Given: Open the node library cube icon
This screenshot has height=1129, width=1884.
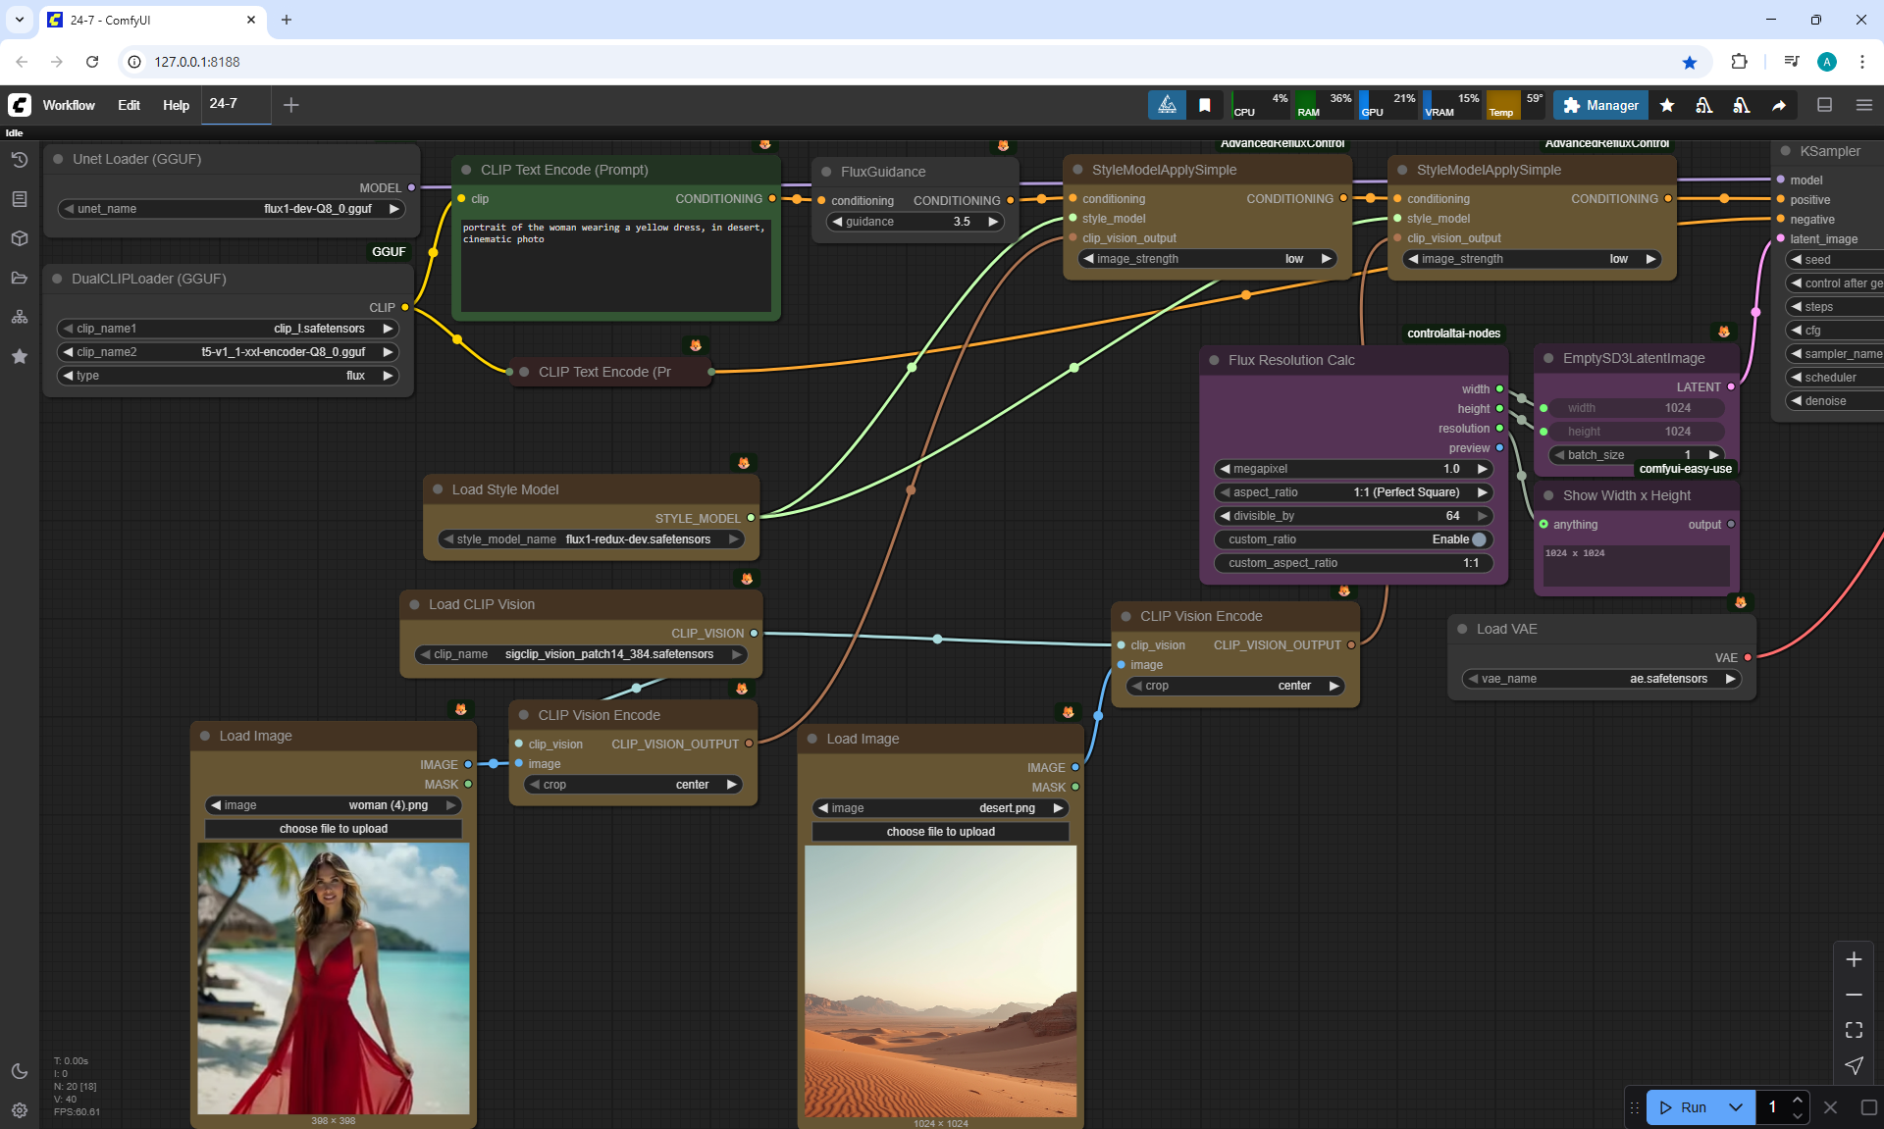Looking at the screenshot, I should pyautogui.click(x=20, y=238).
